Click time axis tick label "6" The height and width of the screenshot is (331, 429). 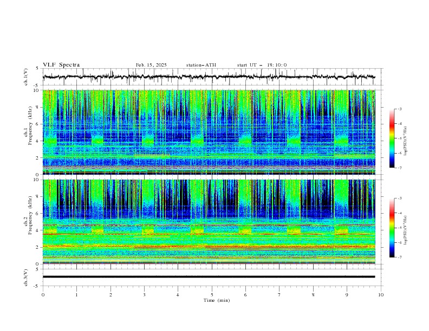[x=245, y=295]
